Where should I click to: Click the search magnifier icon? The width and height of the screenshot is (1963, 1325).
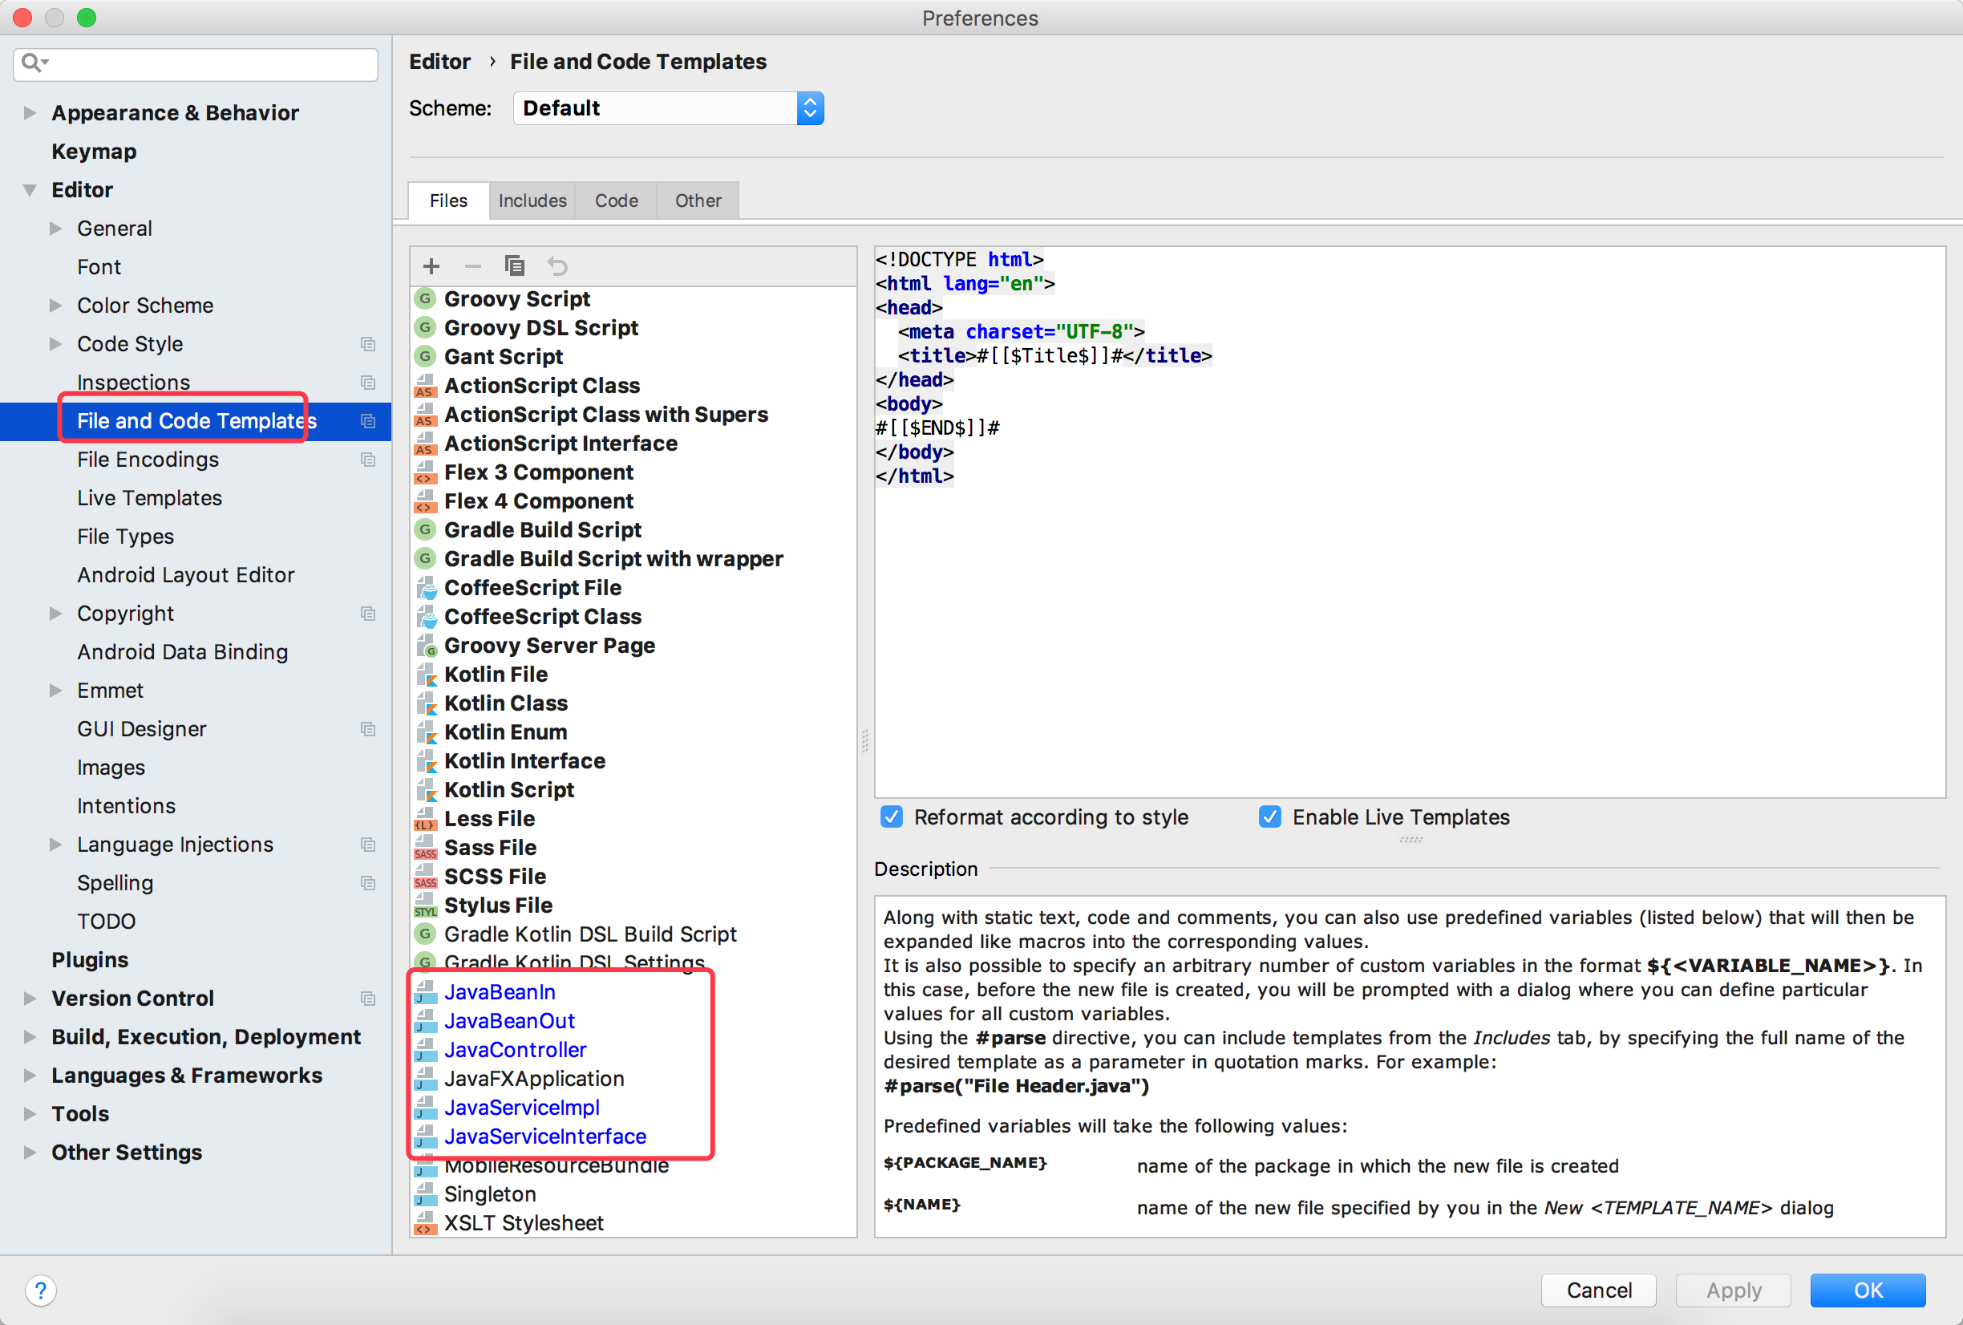[x=34, y=63]
